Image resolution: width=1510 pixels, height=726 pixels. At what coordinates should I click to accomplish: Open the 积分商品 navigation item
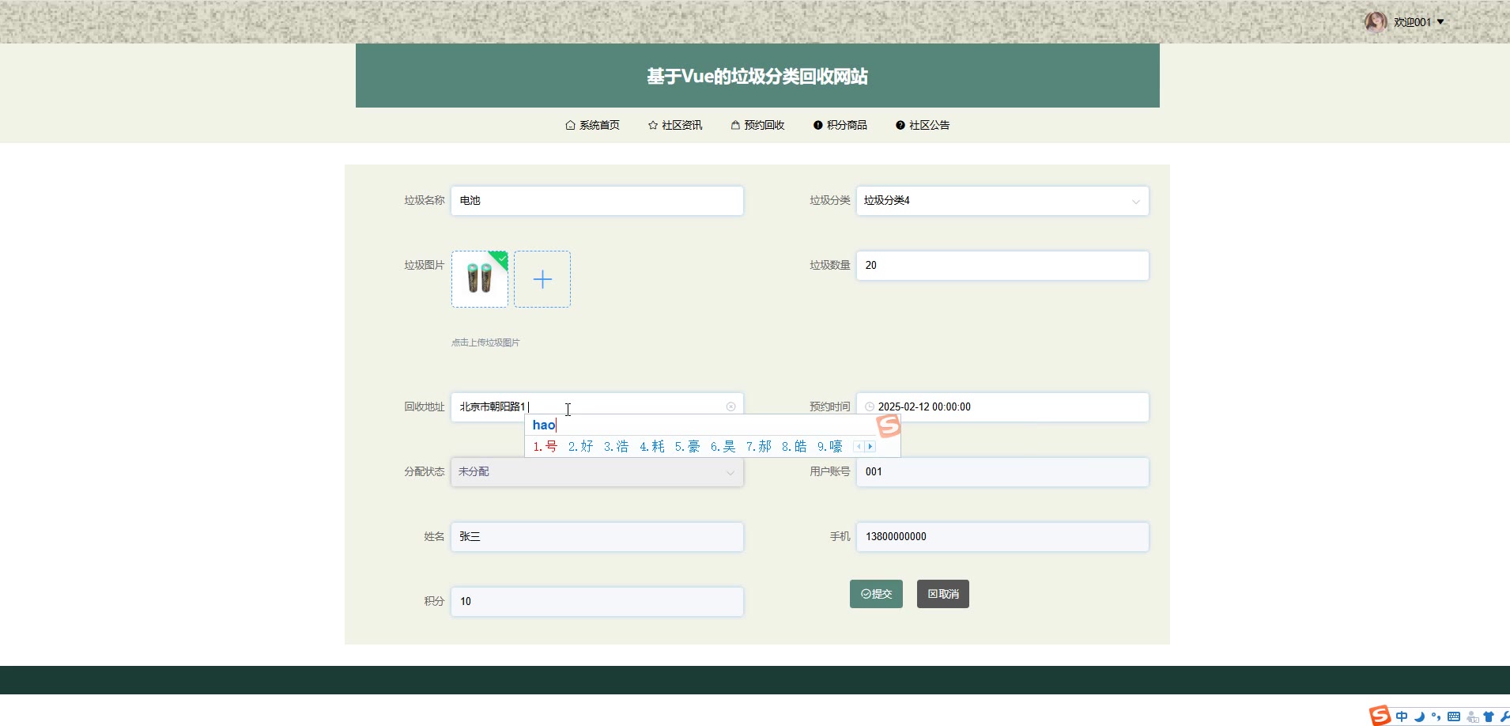840,125
